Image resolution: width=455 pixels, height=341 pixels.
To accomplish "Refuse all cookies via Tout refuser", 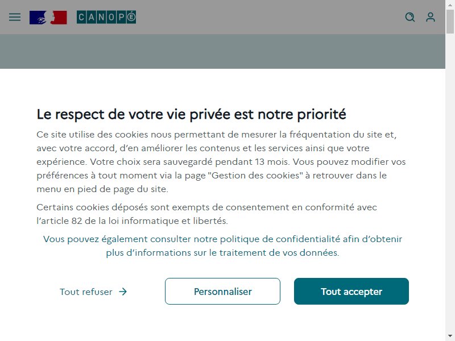I will 93,292.
